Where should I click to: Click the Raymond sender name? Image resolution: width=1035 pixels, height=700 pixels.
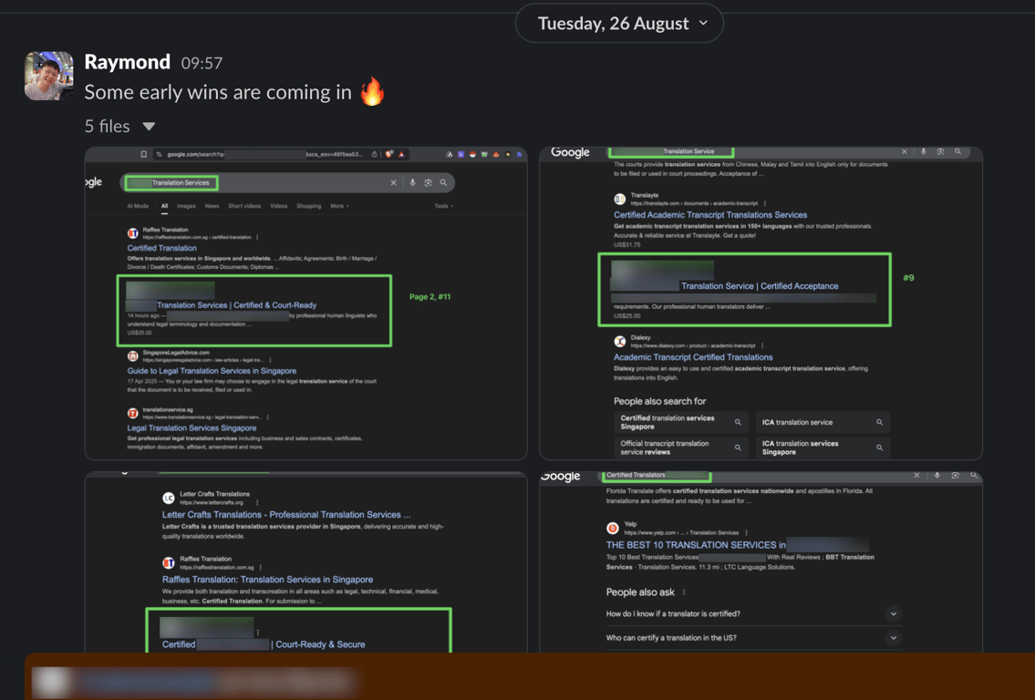click(128, 62)
